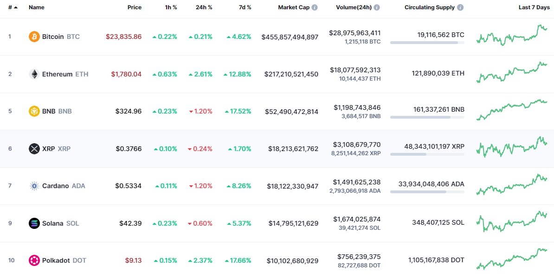Click Polkadot 7d change 17.66%
Screen dimensions: 554x278
coord(238,260)
